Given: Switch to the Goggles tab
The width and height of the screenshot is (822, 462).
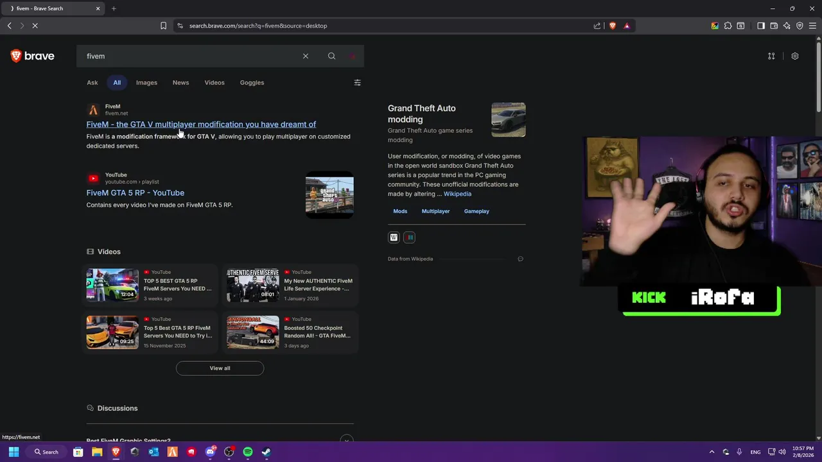Looking at the screenshot, I should 252,82.
